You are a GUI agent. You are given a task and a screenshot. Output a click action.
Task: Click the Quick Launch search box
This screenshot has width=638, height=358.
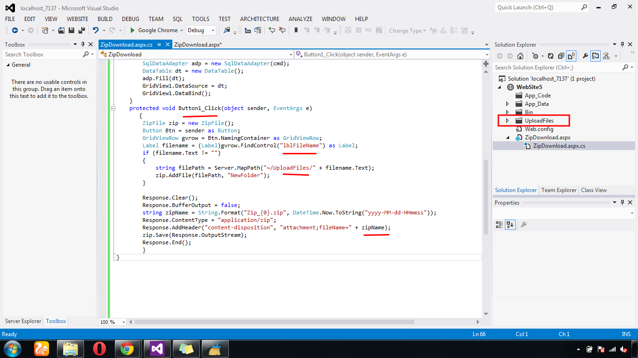coord(538,7)
